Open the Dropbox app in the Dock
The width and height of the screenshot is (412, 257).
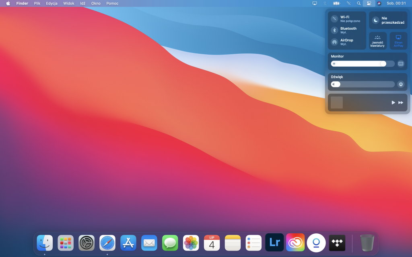pos(337,243)
